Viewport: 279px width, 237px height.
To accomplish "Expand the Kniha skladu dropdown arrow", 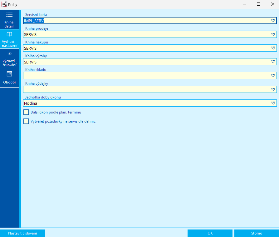I will tap(273, 75).
